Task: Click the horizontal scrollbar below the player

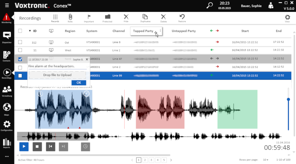Action: [95, 155]
